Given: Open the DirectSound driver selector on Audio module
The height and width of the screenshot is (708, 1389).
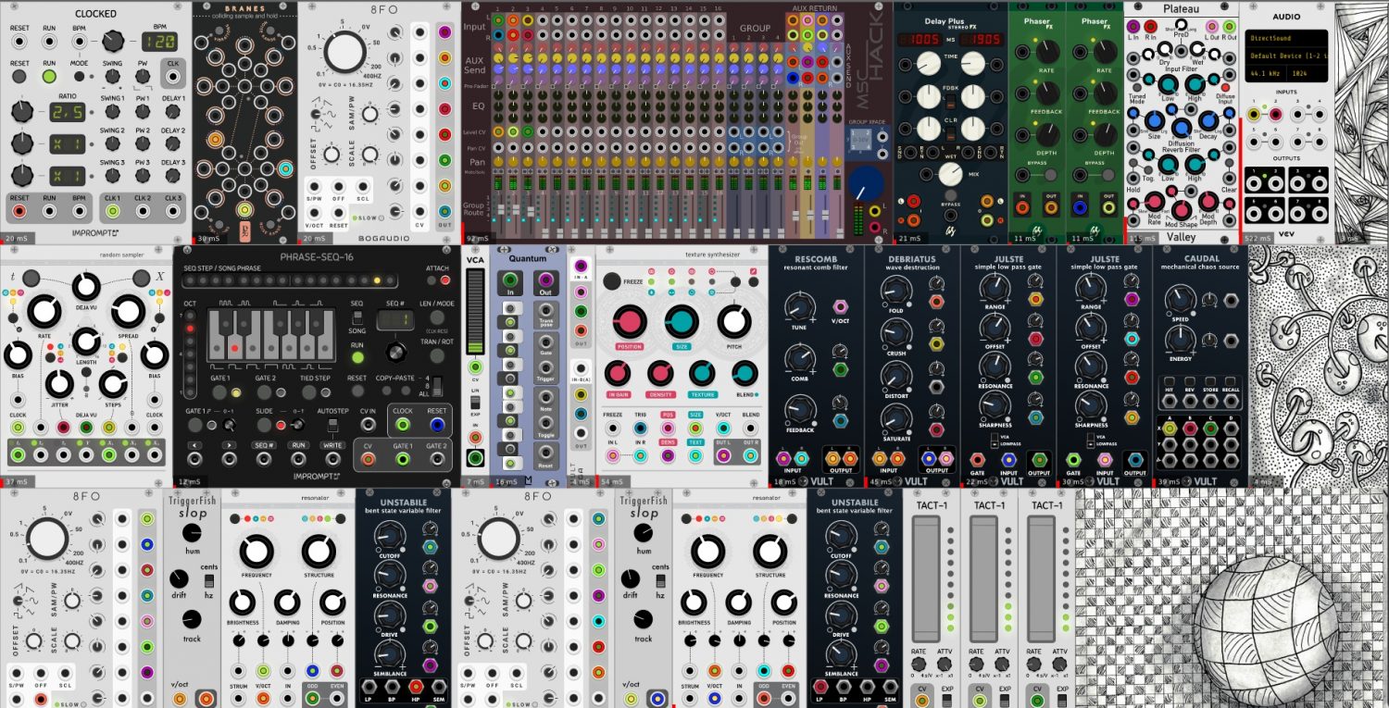Looking at the screenshot, I should 1285,39.
